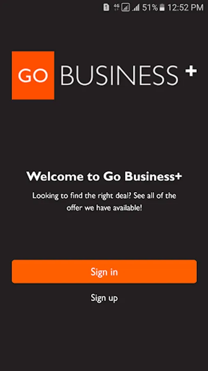The height and width of the screenshot is (371, 208).
Task: Tap the unboxed second signal bars icon
Action: click(136, 8)
